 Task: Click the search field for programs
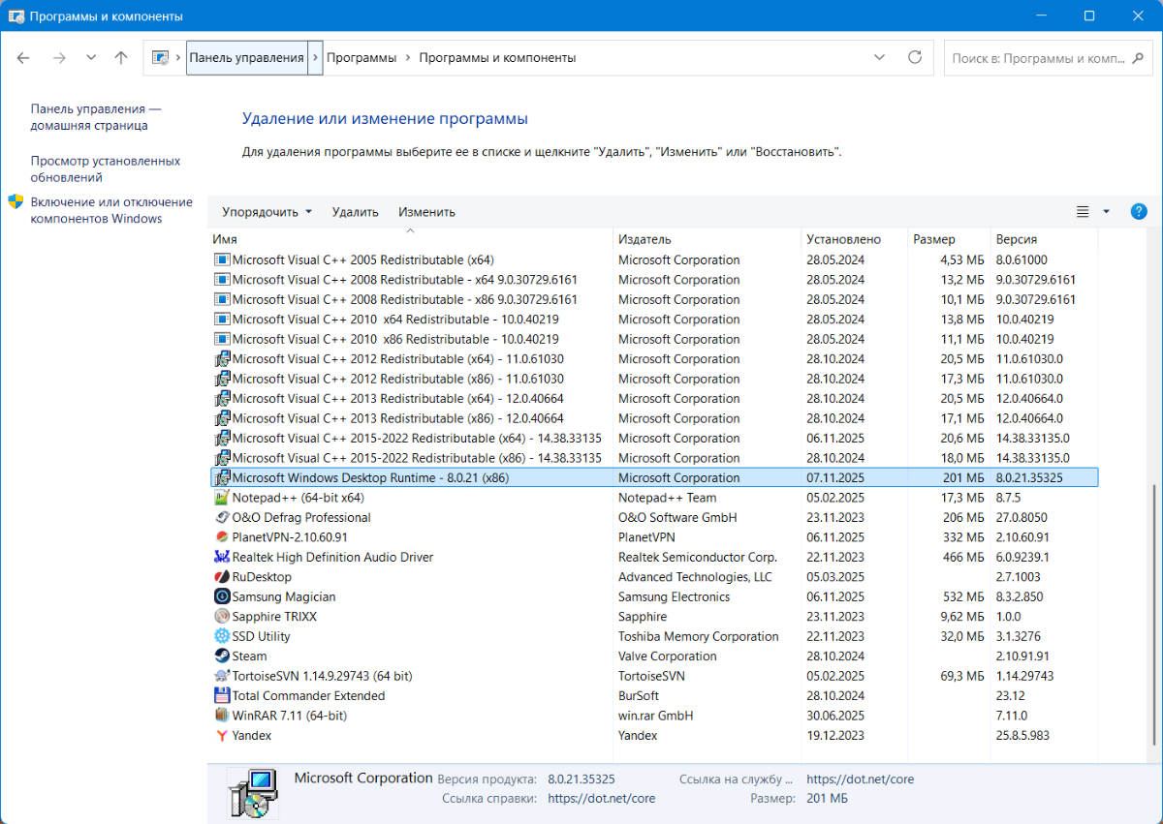(x=1037, y=58)
